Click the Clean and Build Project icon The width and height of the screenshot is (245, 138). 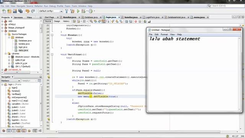click(x=72, y=11)
